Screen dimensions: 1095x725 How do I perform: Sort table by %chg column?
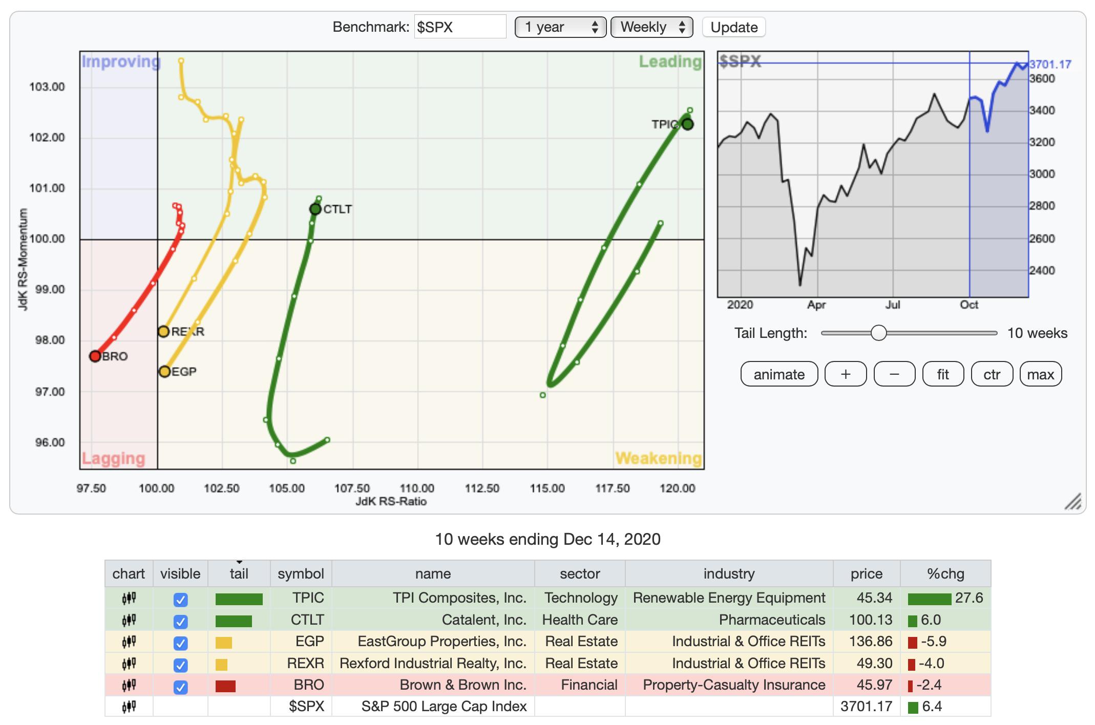pyautogui.click(x=945, y=573)
